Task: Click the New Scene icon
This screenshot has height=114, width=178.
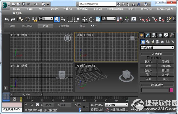Action: coord(14,4)
